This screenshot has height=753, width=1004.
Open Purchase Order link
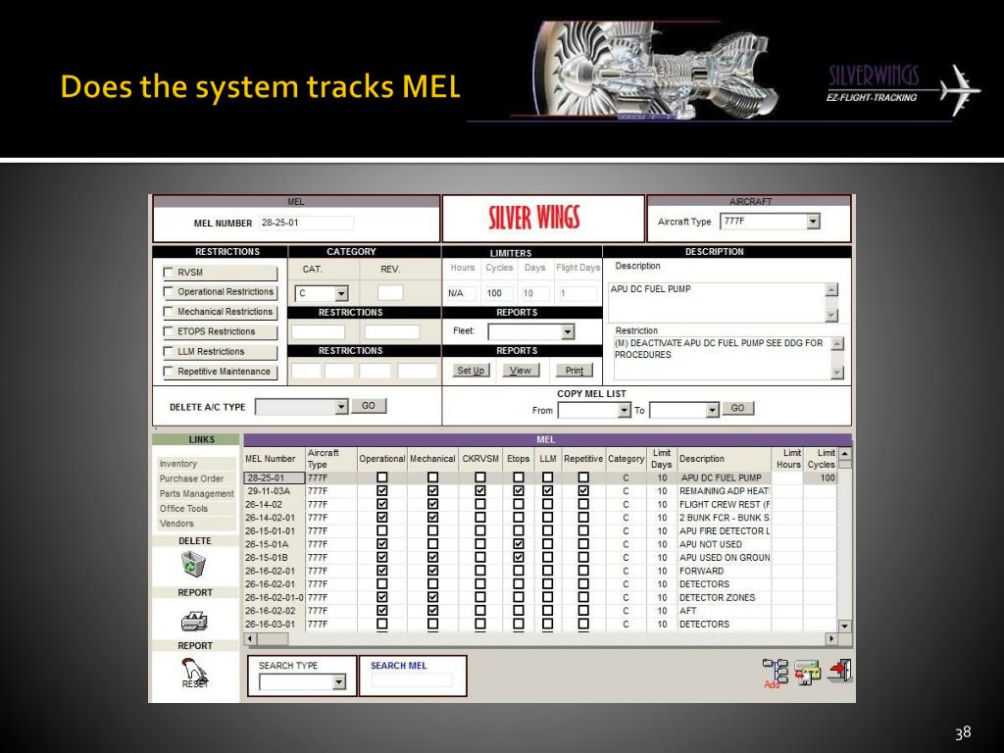[x=191, y=478]
